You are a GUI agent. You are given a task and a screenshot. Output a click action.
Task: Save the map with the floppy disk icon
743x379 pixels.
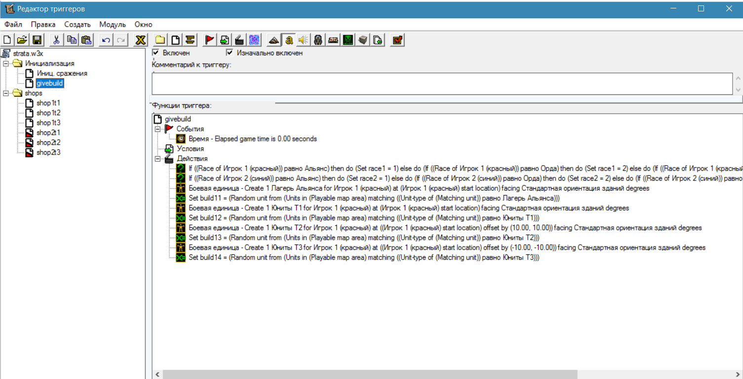[x=37, y=40]
